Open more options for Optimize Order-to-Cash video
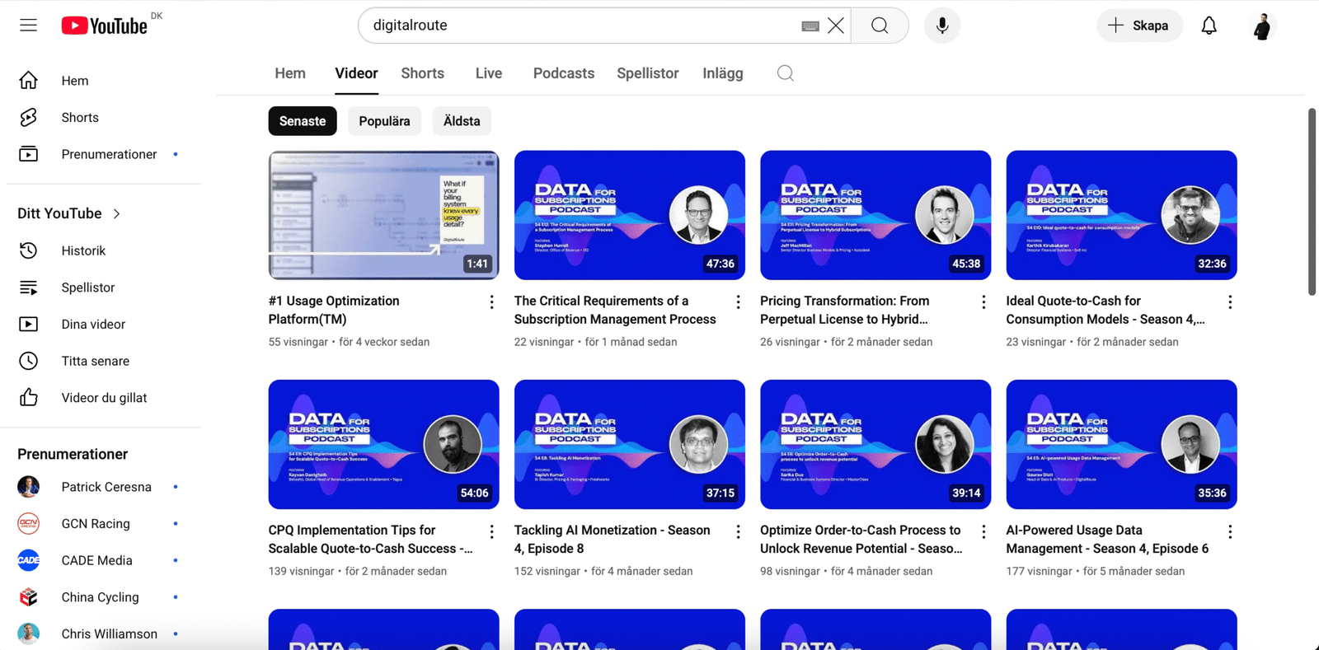Screen dimensions: 1319x650 (983, 531)
